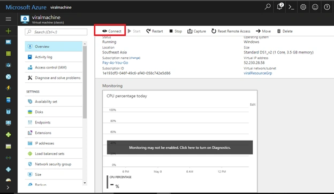
Task: Click the Connect button
Action: coord(112,31)
